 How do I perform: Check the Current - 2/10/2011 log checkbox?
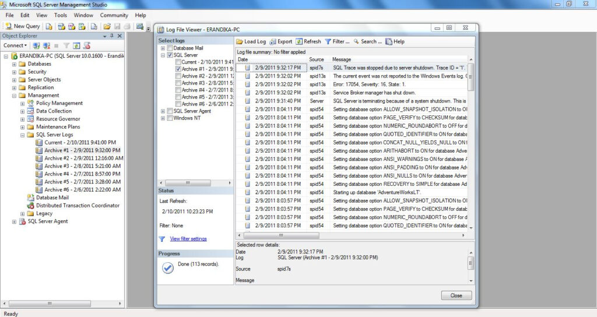pyautogui.click(x=178, y=62)
